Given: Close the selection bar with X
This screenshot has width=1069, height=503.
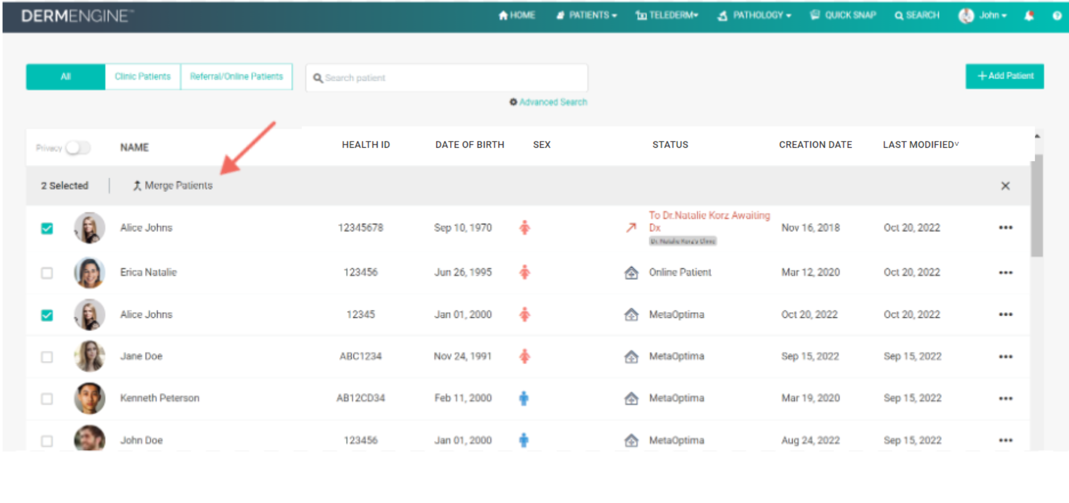Looking at the screenshot, I should click(x=1005, y=186).
